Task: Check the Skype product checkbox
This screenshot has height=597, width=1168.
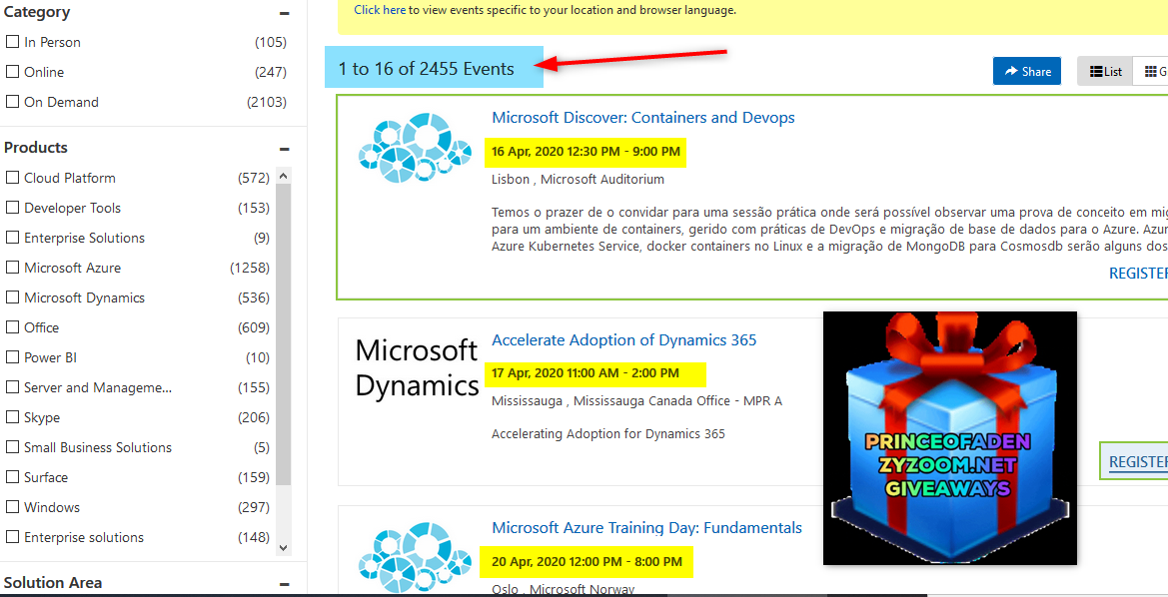Action: pos(12,417)
